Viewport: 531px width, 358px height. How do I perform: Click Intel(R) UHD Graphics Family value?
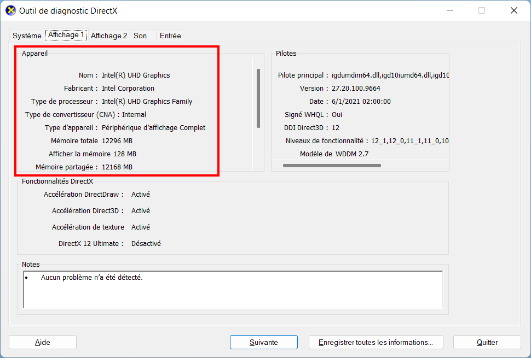(x=147, y=102)
